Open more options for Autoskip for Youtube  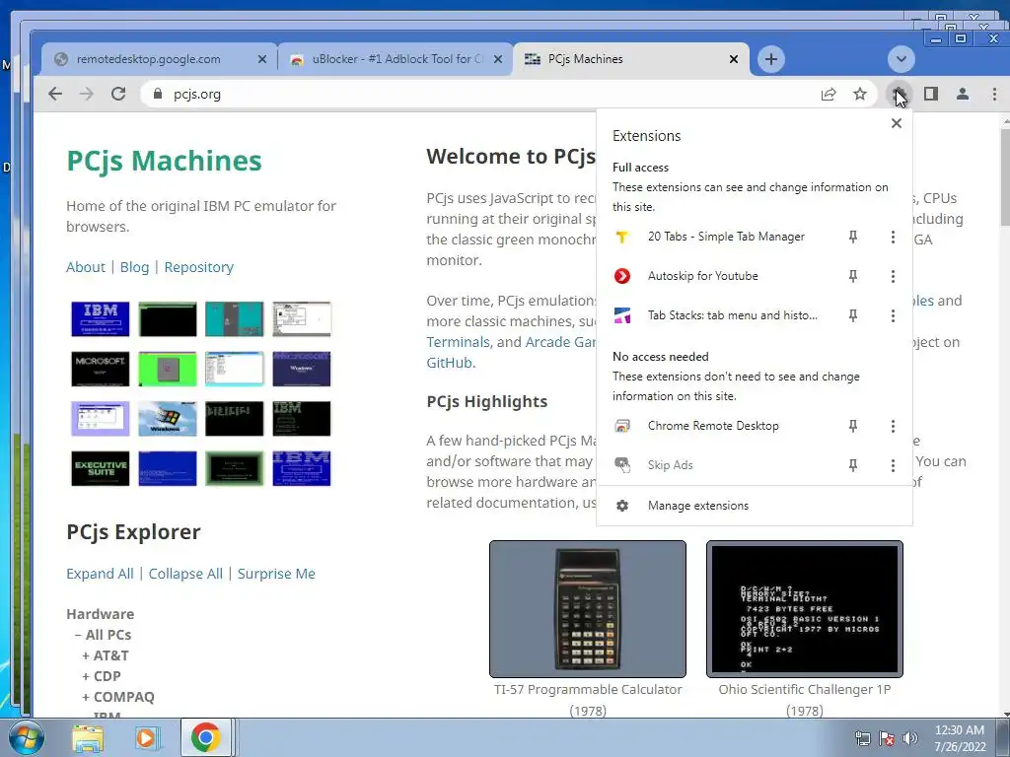point(893,276)
